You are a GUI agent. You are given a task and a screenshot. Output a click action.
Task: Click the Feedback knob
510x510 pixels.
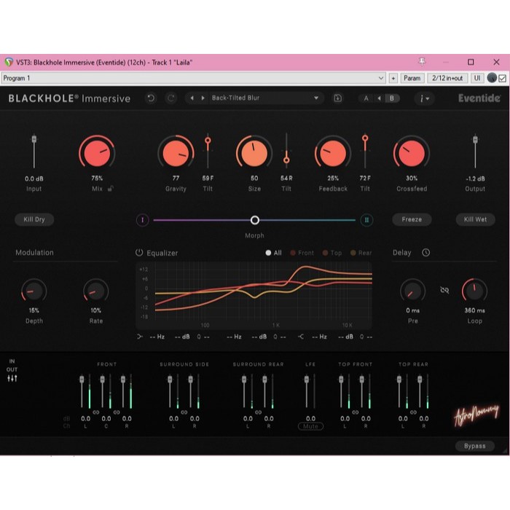(333, 153)
